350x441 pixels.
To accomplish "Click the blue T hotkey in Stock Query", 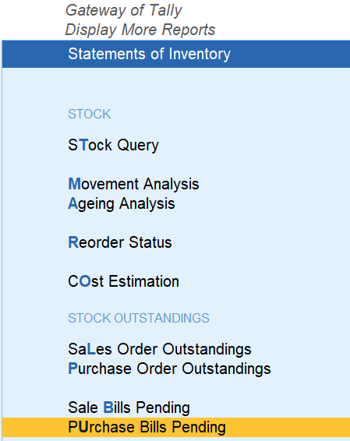I will (83, 145).
